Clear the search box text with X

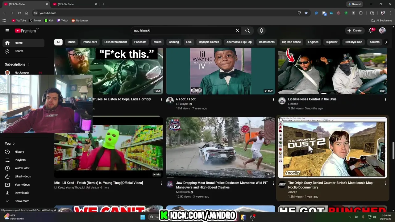pos(238,31)
